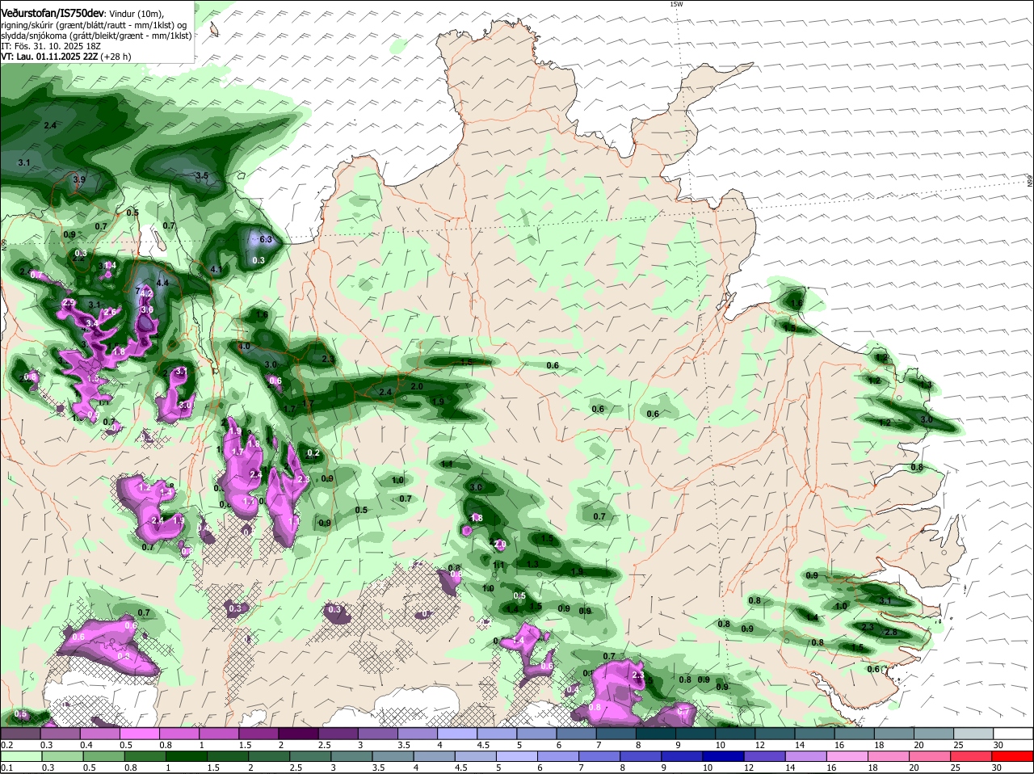Click the palest green 0.1 swatch in the rain legend
This screenshot has height=774, width=1034.
[x=21, y=756]
